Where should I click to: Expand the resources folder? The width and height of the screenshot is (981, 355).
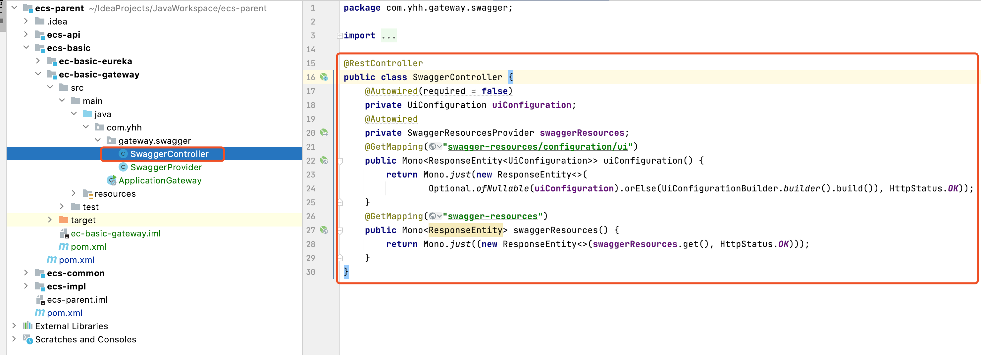(74, 193)
